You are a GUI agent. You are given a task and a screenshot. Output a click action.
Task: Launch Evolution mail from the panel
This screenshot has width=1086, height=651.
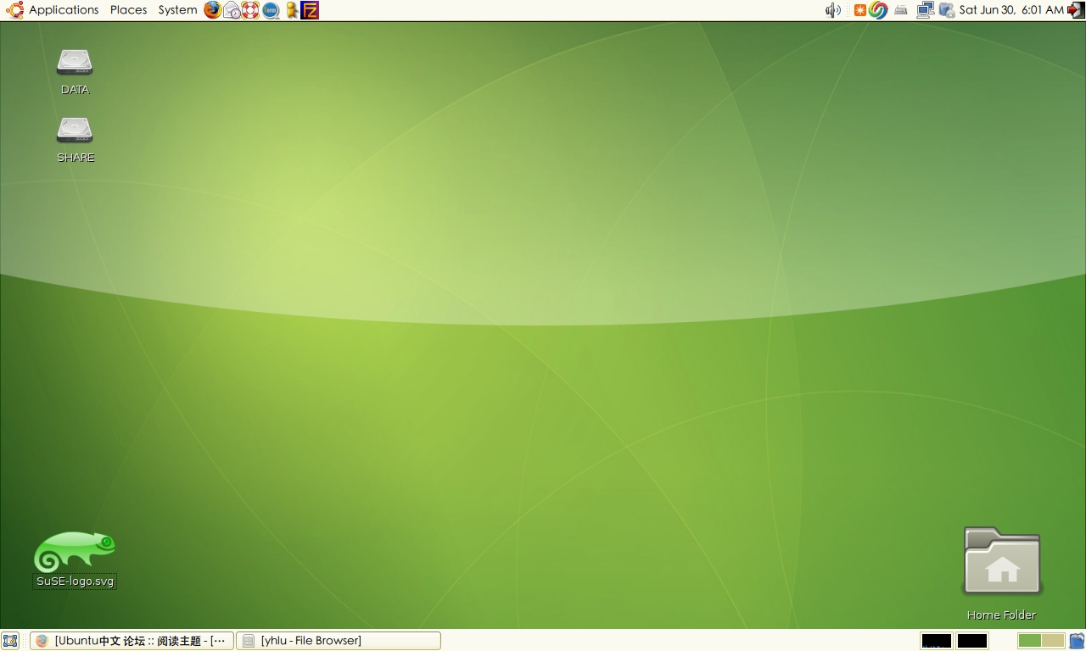232,10
